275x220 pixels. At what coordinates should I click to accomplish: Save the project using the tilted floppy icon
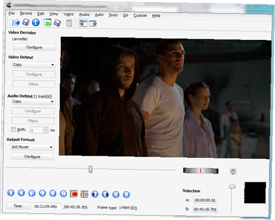point(57,23)
